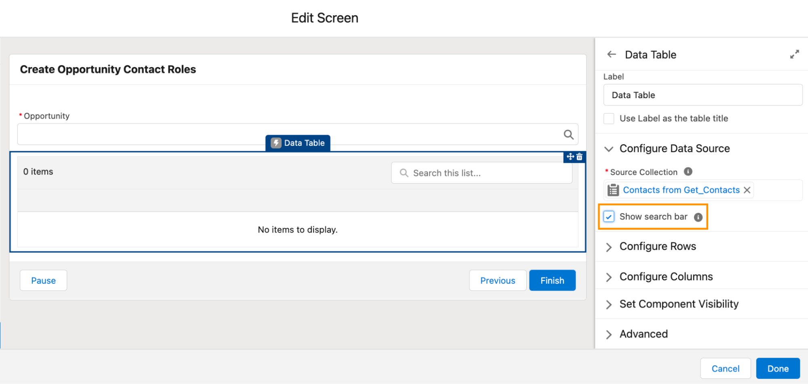Viewport: 808px width, 384px height.
Task: Click the Done button
Action: 778,368
